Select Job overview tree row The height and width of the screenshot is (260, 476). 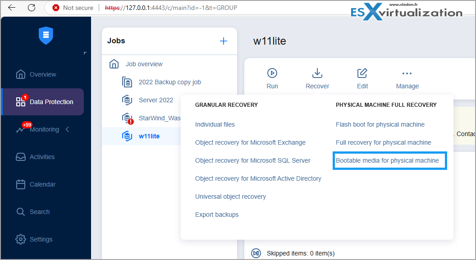[169, 64]
